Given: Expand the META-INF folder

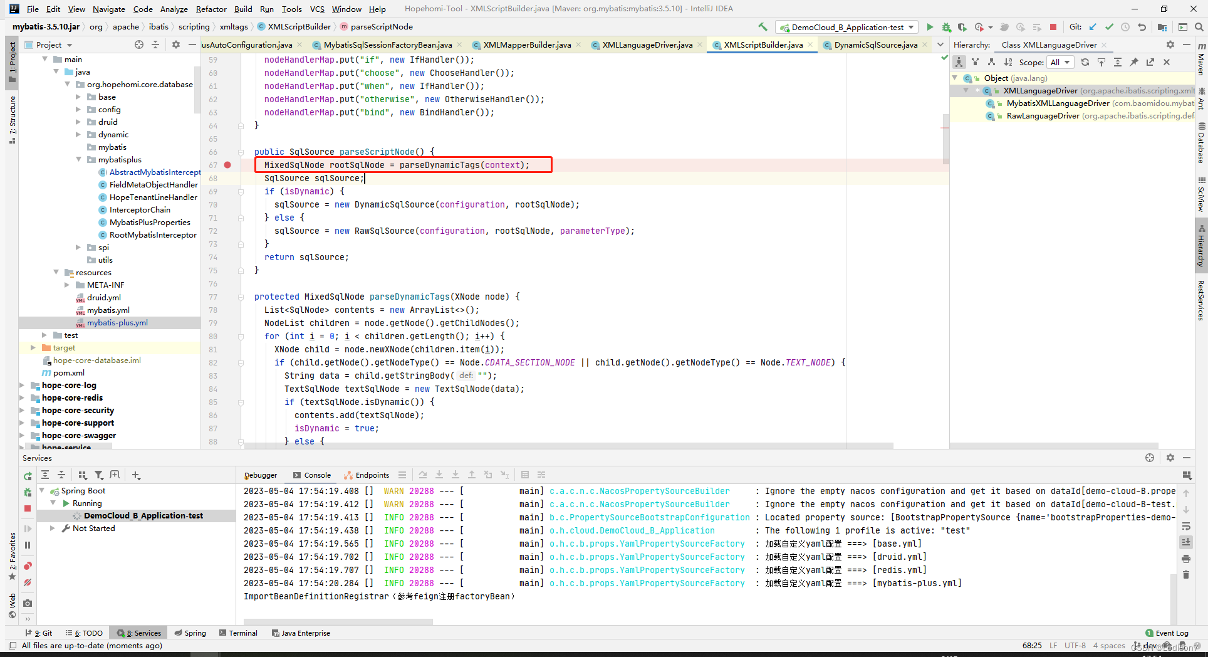Looking at the screenshot, I should pyautogui.click(x=67, y=285).
